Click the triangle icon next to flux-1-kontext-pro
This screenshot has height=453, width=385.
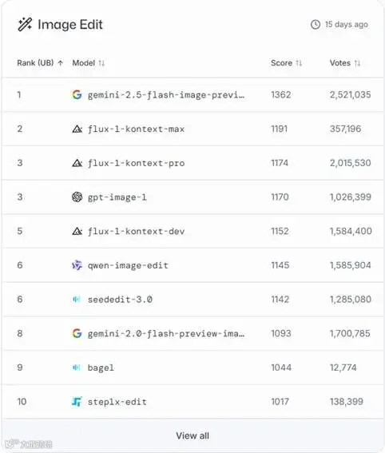[x=77, y=163]
